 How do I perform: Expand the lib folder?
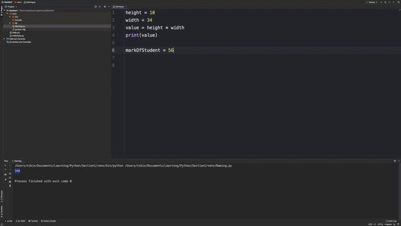click(x=10, y=23)
